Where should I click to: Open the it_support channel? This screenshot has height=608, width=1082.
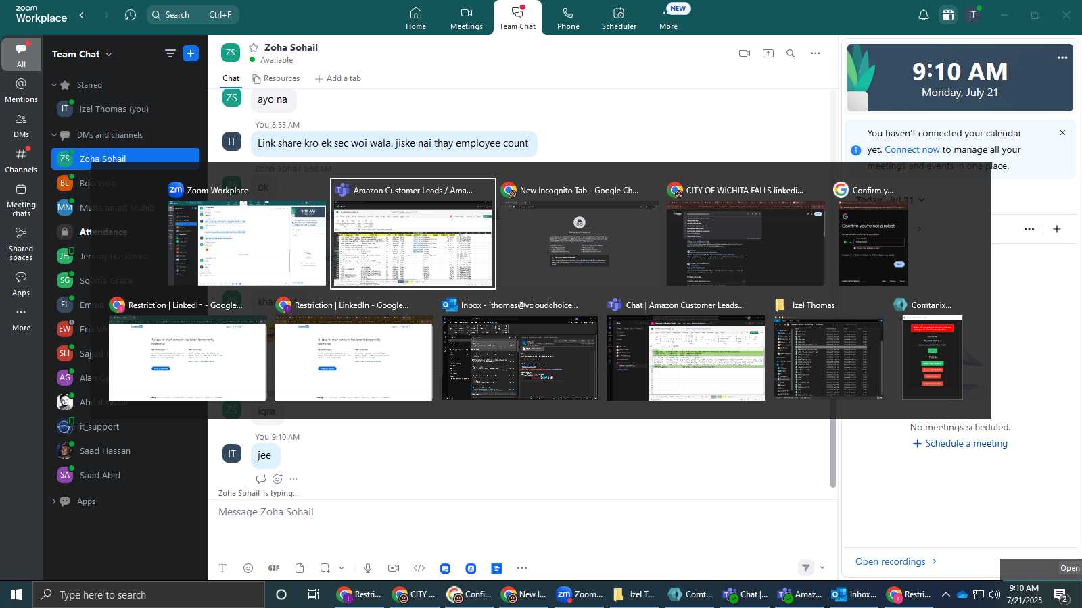[125, 426]
